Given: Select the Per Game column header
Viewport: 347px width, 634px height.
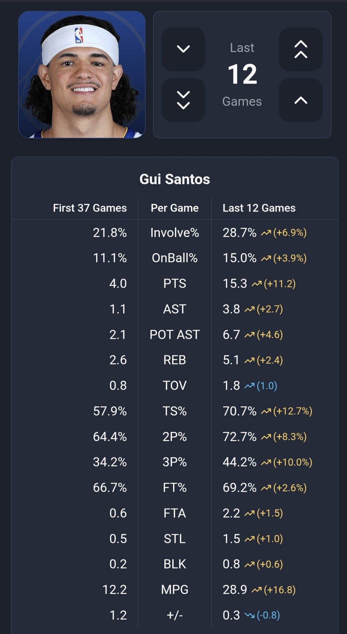Looking at the screenshot, I should click(174, 208).
